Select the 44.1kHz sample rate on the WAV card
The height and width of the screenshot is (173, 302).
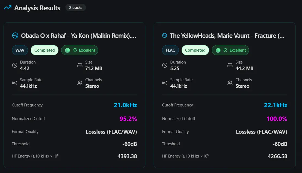28,86
